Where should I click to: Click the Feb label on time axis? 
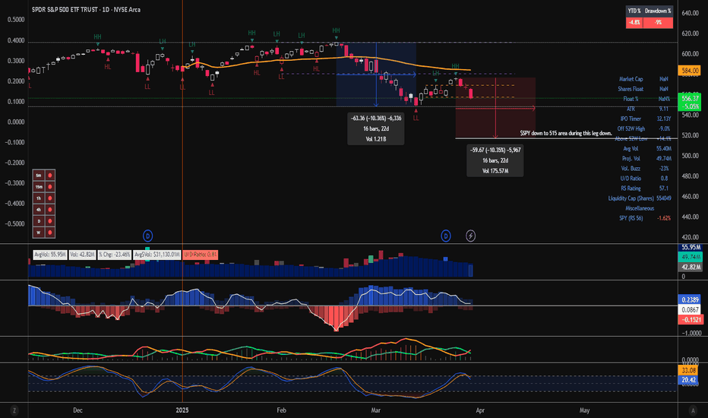click(x=281, y=410)
